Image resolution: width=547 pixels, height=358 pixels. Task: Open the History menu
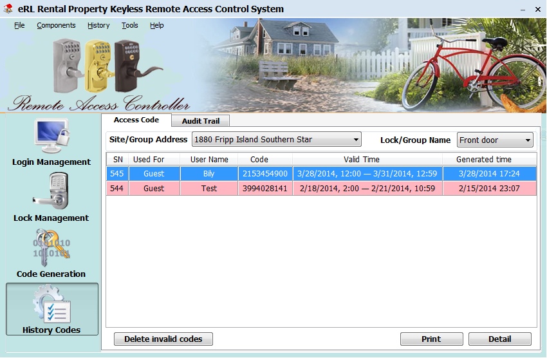(x=98, y=25)
